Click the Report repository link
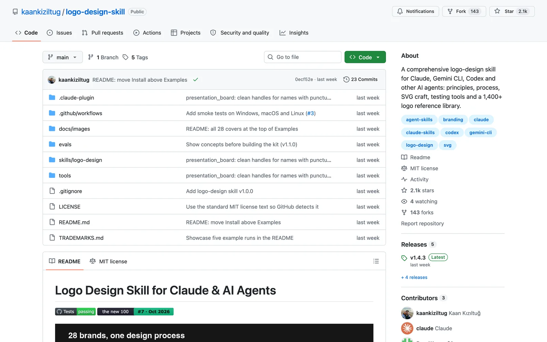The image size is (547, 342). [x=423, y=223]
